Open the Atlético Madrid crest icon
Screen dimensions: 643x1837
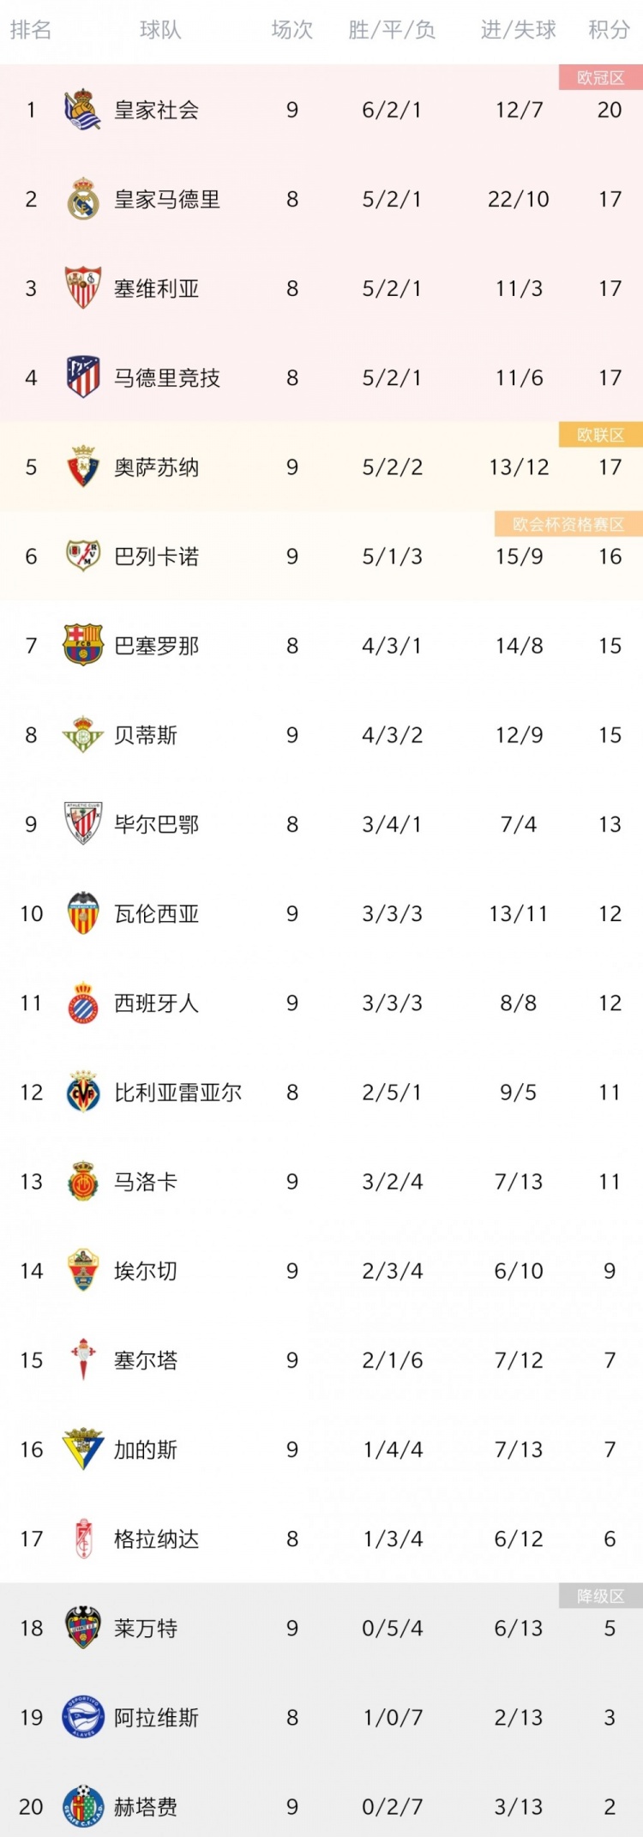click(83, 377)
